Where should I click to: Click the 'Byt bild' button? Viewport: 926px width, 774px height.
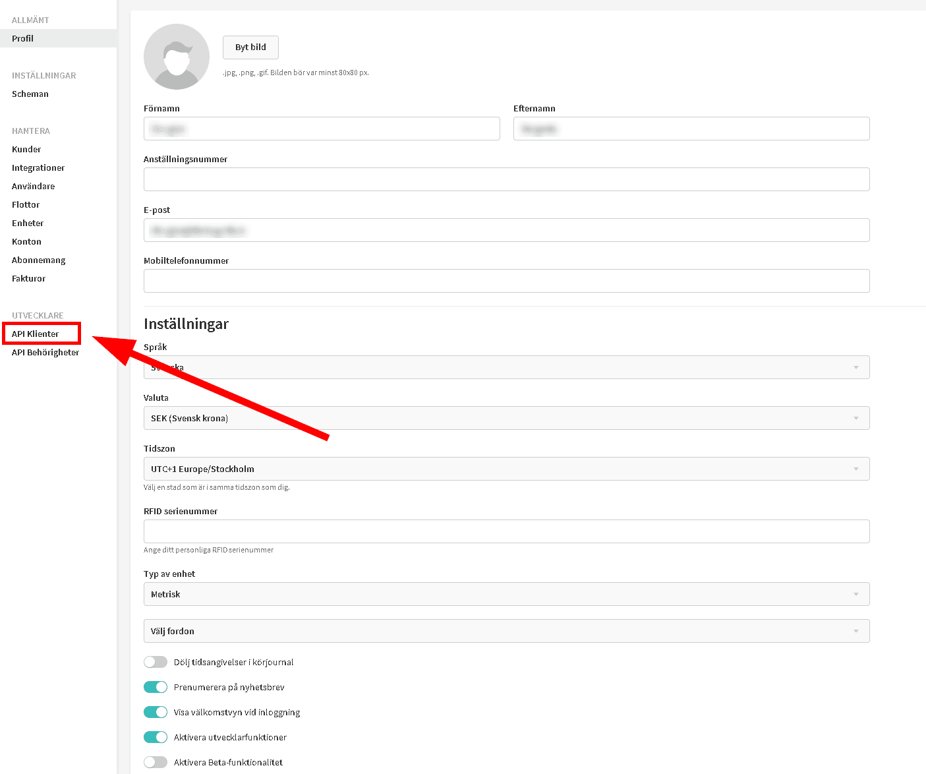[250, 47]
